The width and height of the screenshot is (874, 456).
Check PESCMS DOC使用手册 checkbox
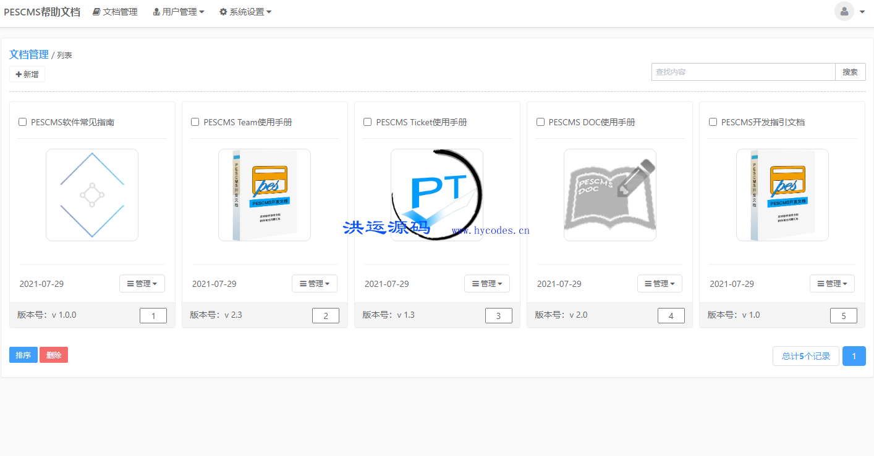(540, 122)
